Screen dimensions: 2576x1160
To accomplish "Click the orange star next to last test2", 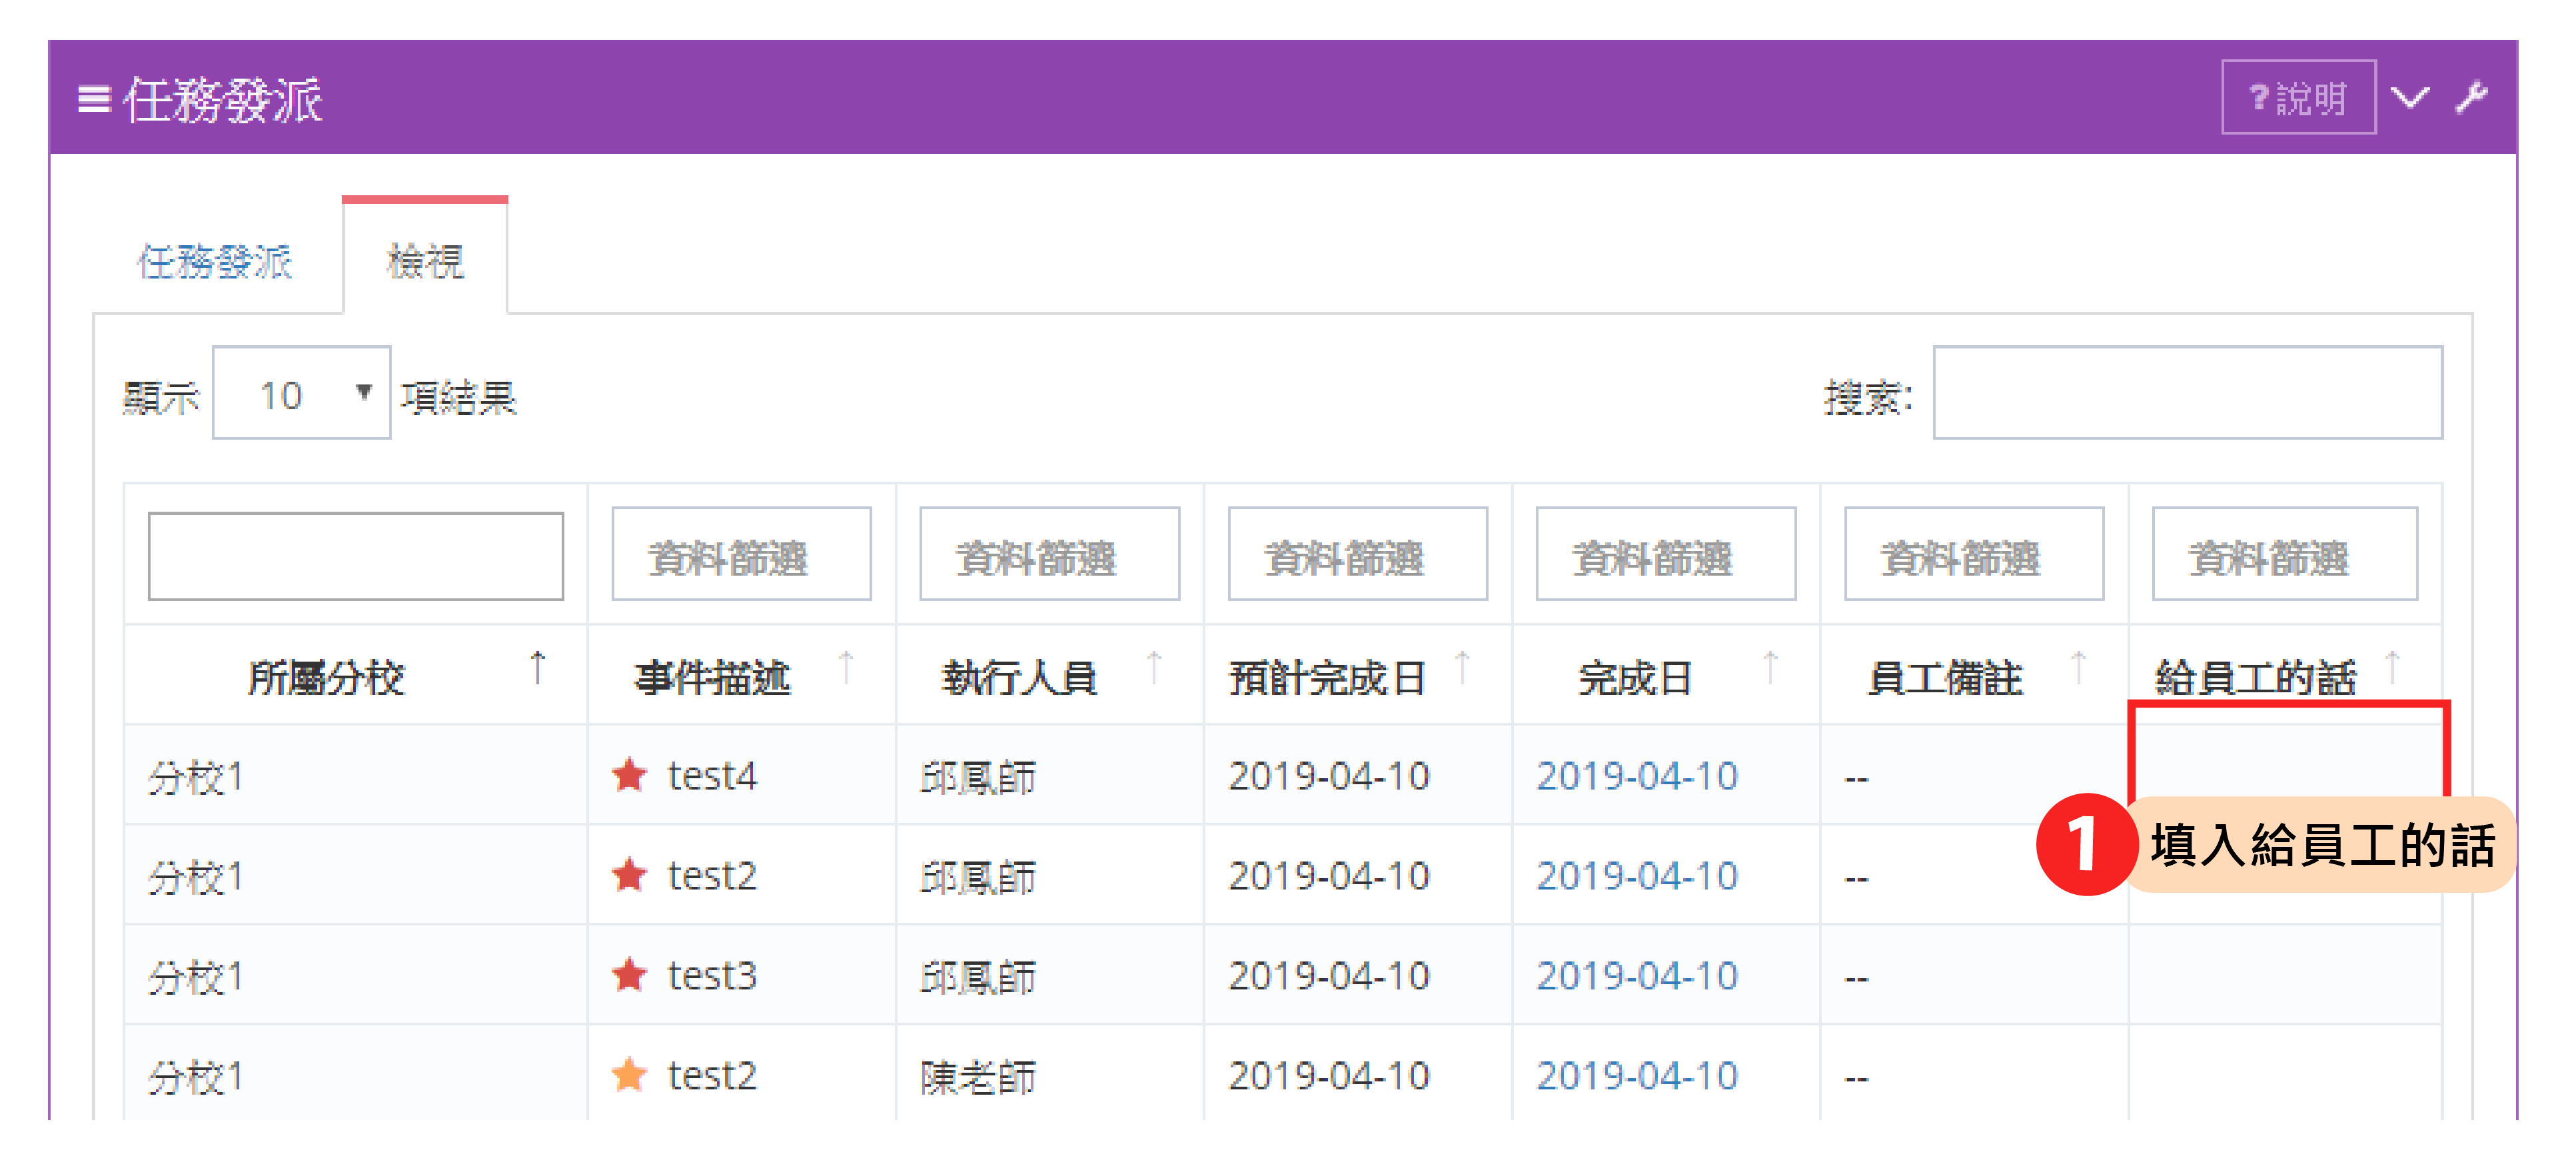I will coord(630,1075).
